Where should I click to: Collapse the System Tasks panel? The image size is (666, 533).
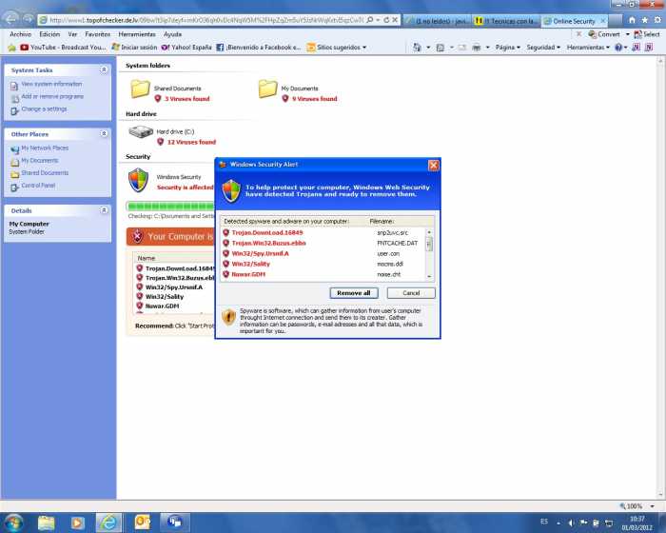pos(104,69)
